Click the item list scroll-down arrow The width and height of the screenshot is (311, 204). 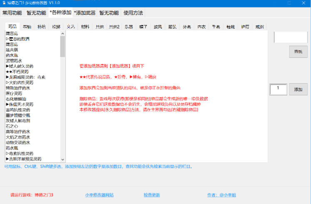(63, 159)
